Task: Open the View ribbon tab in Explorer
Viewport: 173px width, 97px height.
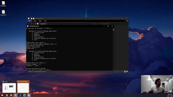Action: click(45, 21)
